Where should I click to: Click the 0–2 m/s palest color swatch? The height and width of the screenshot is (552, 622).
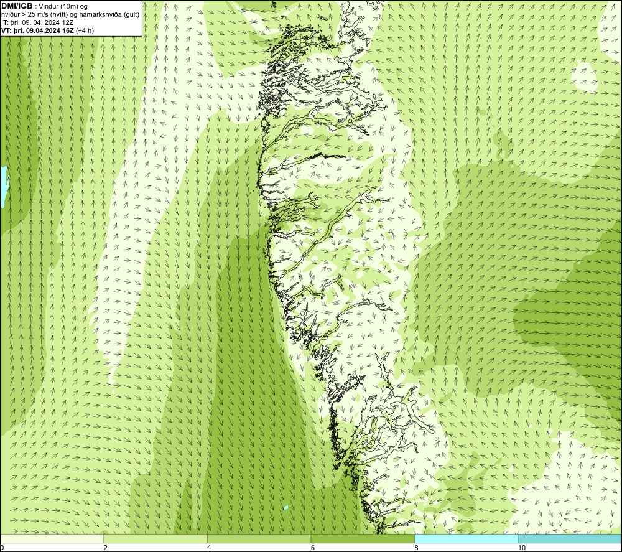52,538
